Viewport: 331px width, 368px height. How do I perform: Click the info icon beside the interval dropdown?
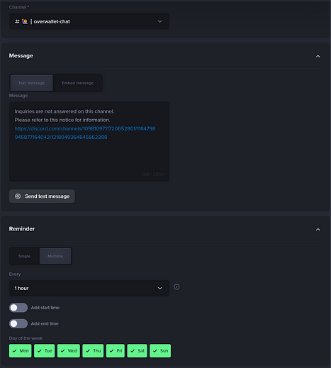click(x=176, y=287)
